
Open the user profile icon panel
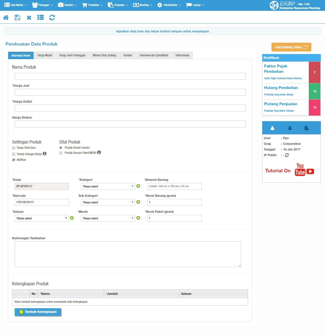pos(273,128)
